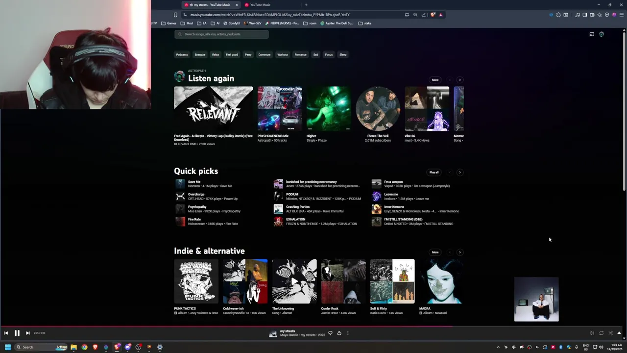Open the mini player video thumbnail
This screenshot has height=353, width=627.
536,299
